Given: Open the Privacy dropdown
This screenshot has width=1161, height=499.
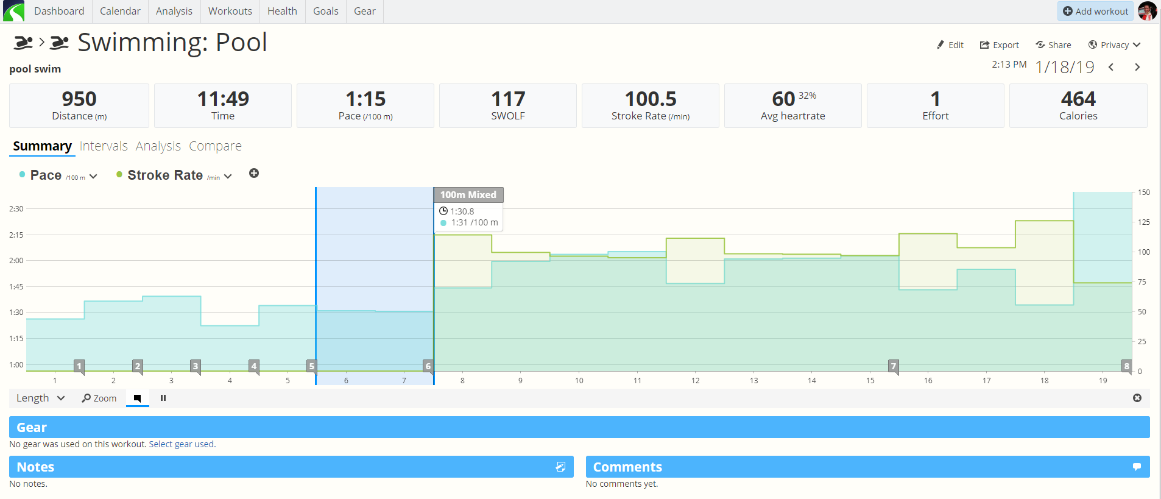Looking at the screenshot, I should (x=1114, y=45).
